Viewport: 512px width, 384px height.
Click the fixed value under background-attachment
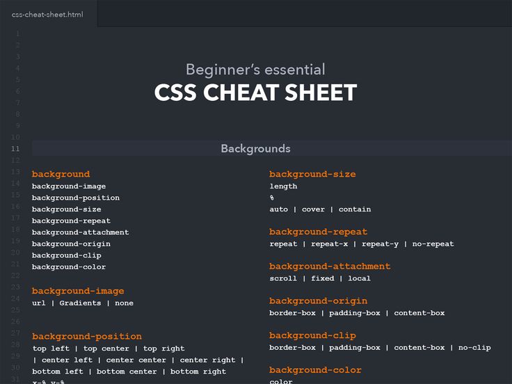(323, 278)
